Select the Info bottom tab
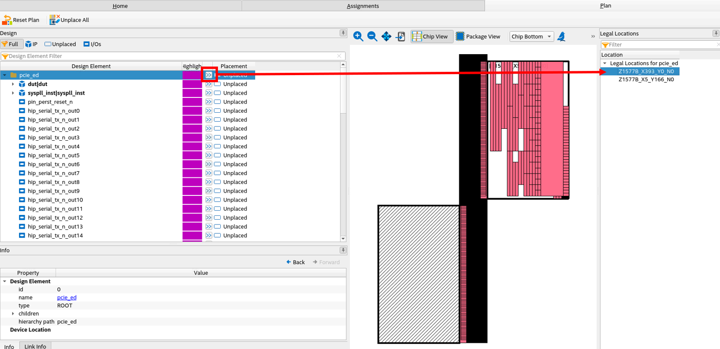Viewport: 720px width, 349px height. 9,346
